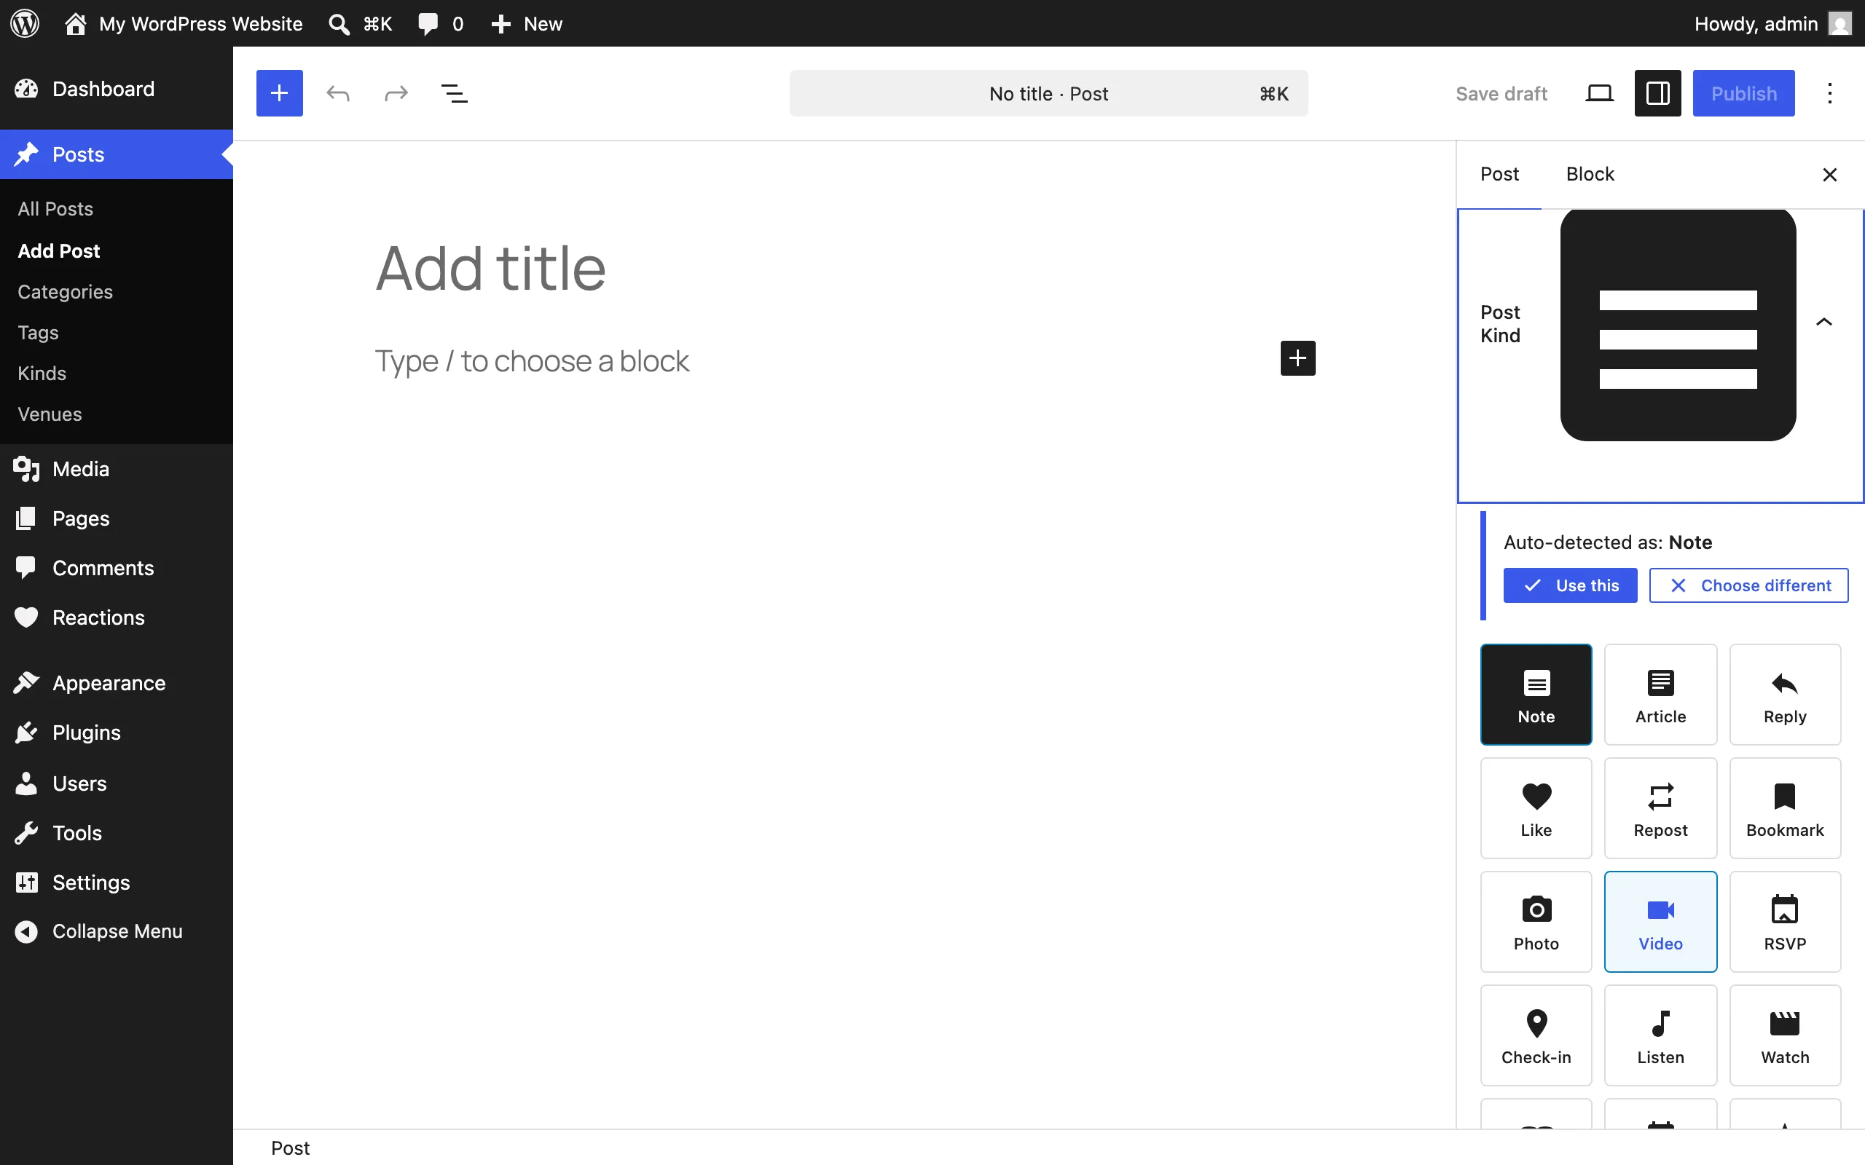The image size is (1865, 1165).
Task: Select the Video post kind
Action: coord(1661,922)
